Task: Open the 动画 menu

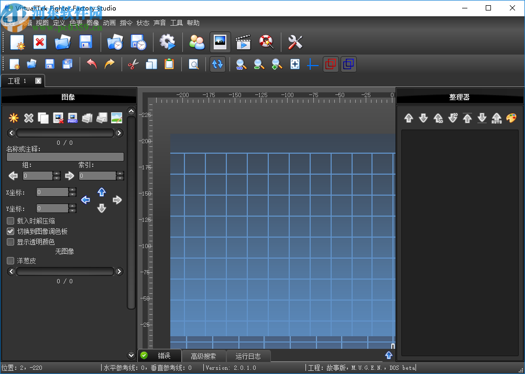Action: tap(109, 23)
